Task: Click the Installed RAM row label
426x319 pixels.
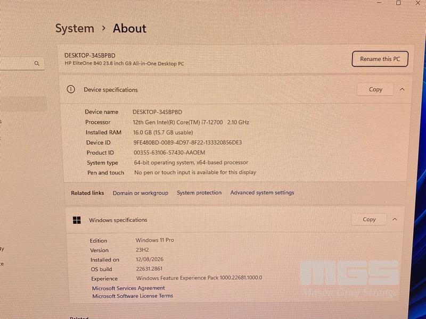Action: click(x=103, y=132)
